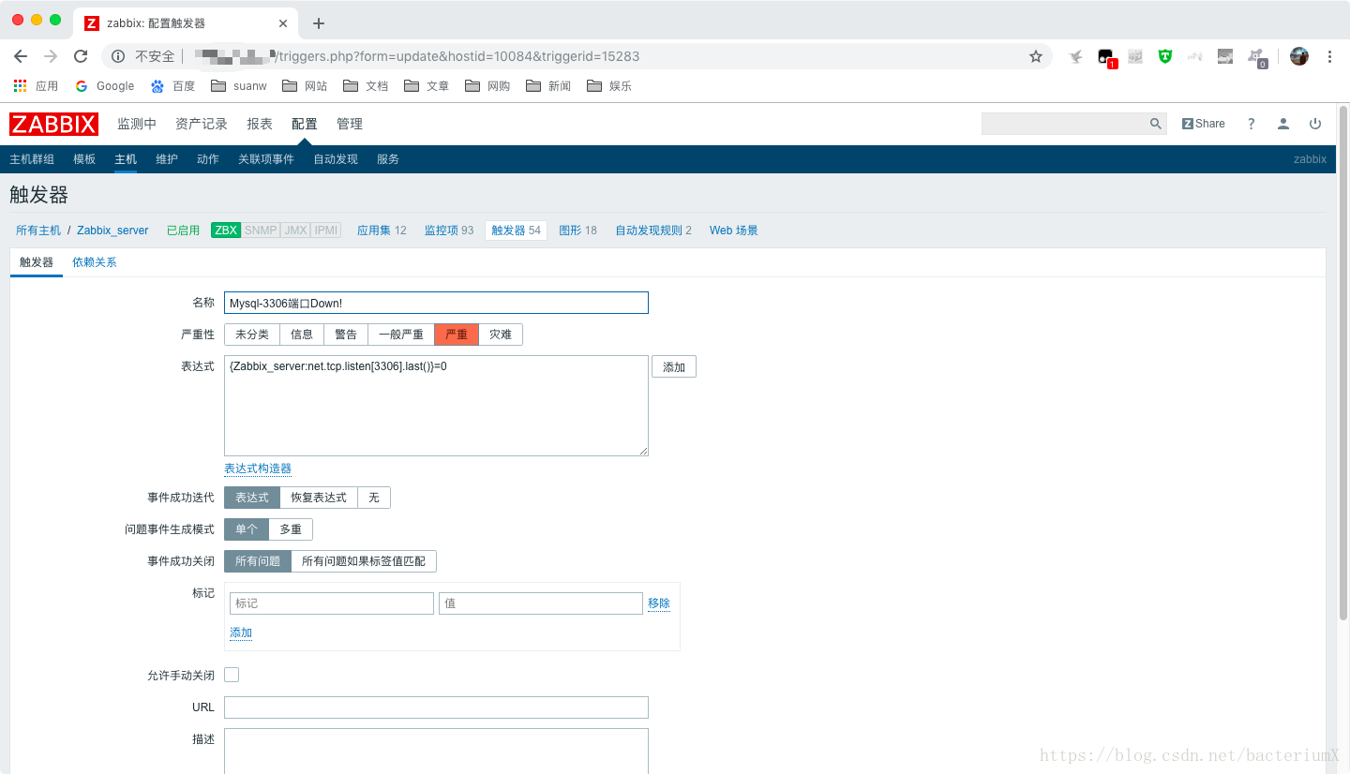Open the help question mark icon
The width and height of the screenshot is (1350, 774).
pyautogui.click(x=1251, y=124)
